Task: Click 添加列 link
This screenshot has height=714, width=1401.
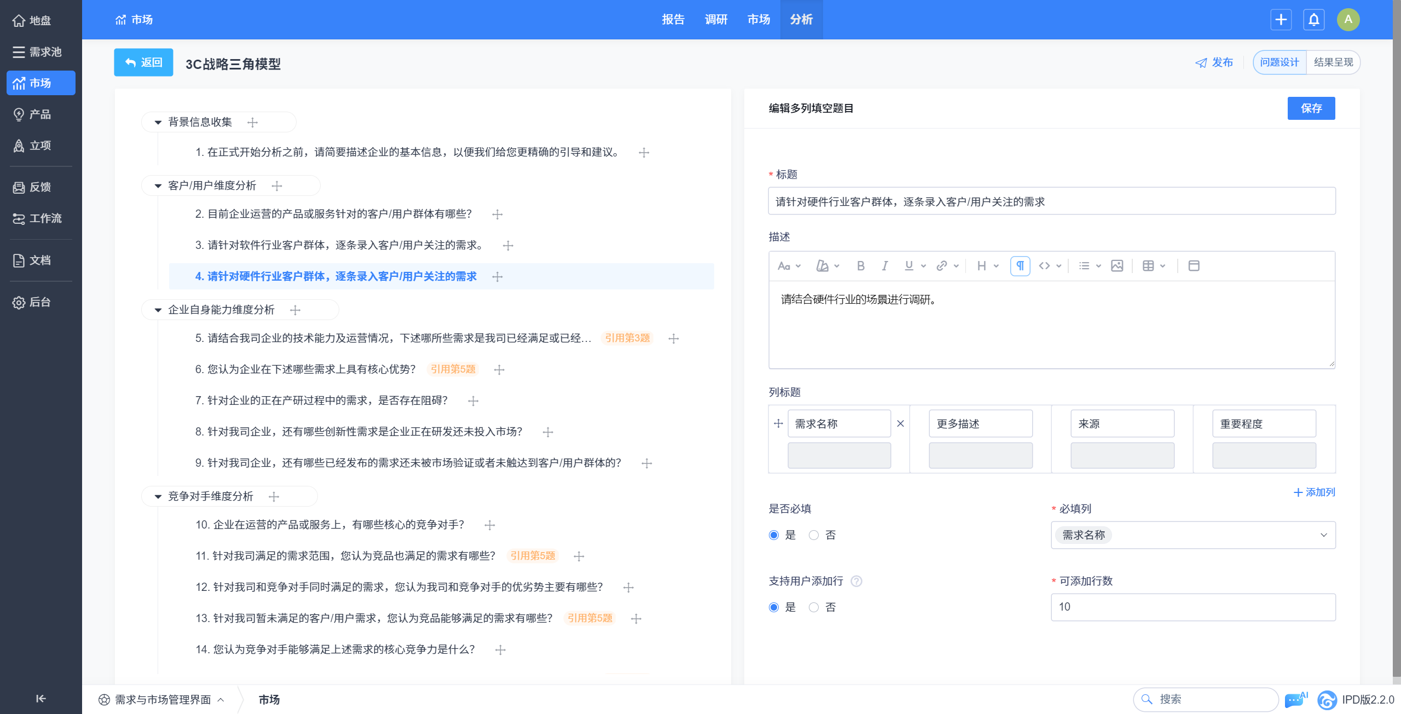Action: 1314,492
